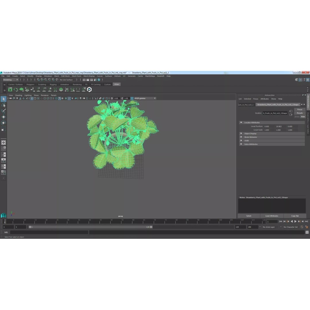Image resolution: width=310 pixels, height=310 pixels.
Task: Toggle resolution gate display icon
Action: click(38, 98)
